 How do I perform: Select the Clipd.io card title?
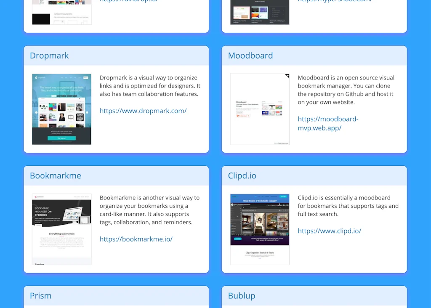[x=242, y=175]
